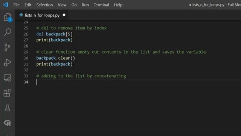Open Run and Debug view icon
Image resolution: width=241 pixels, height=136 pixels.
tap(8, 62)
